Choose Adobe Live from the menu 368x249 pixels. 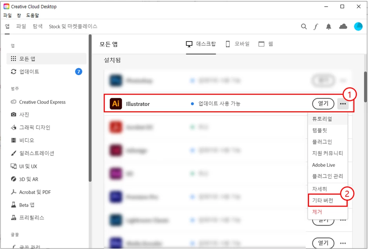pyautogui.click(x=328, y=165)
